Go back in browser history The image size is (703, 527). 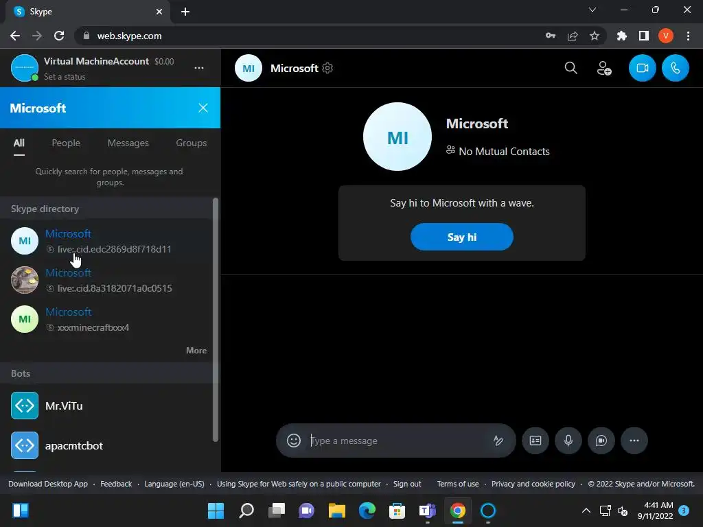15,36
